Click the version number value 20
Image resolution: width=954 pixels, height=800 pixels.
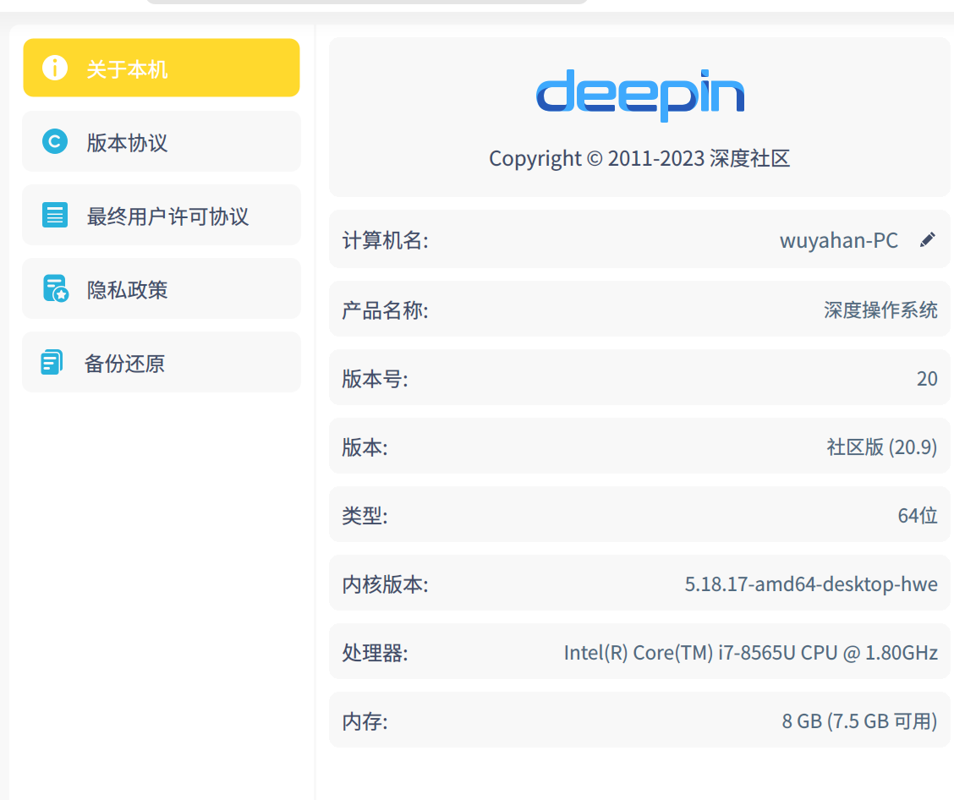[927, 378]
